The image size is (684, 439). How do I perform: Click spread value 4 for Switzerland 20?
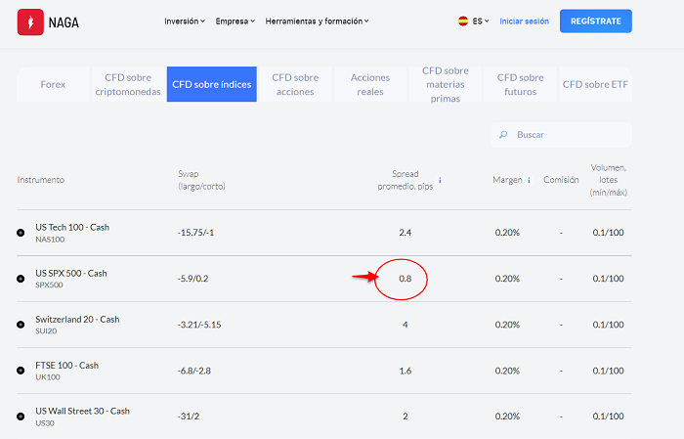406,325
